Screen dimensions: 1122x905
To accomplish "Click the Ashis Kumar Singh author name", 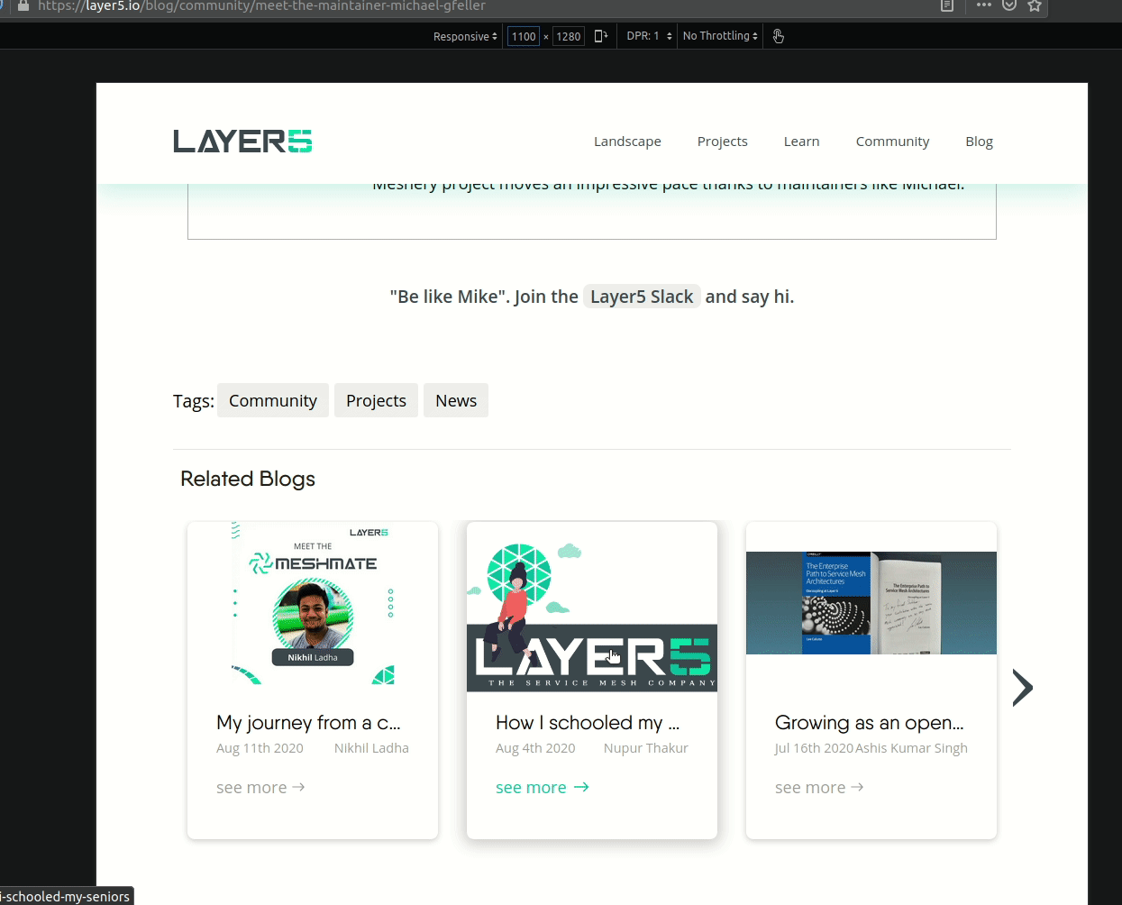I will click(911, 748).
